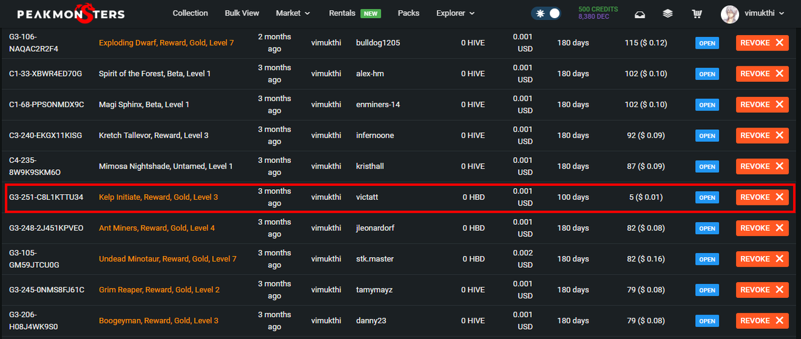
Task: Expand the Explorer dropdown menu
Action: (456, 13)
